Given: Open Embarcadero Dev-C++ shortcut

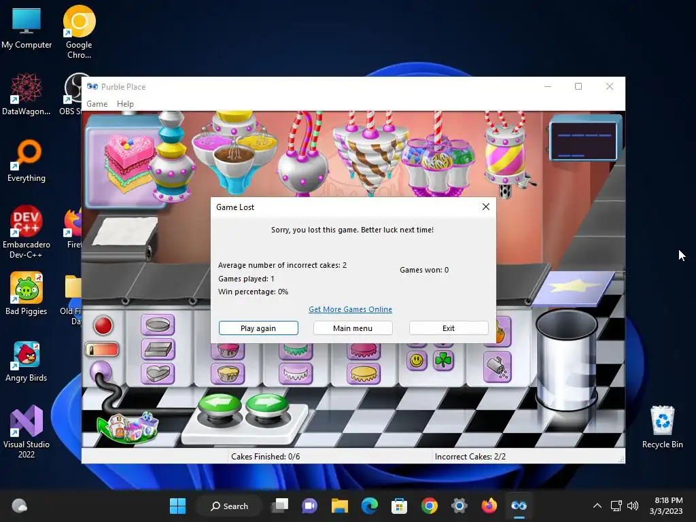Looking at the screenshot, I should pyautogui.click(x=27, y=232).
